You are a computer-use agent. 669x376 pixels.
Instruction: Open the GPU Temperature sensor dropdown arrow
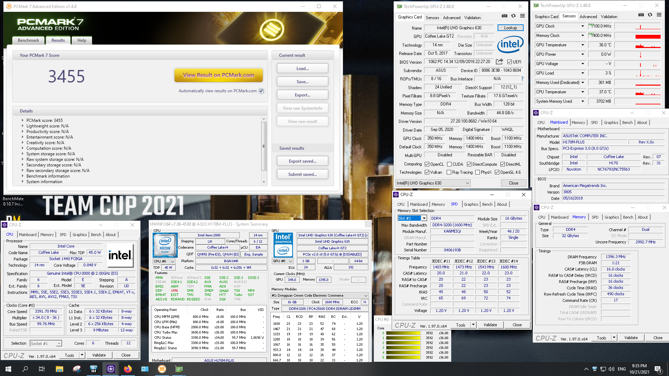click(x=583, y=45)
